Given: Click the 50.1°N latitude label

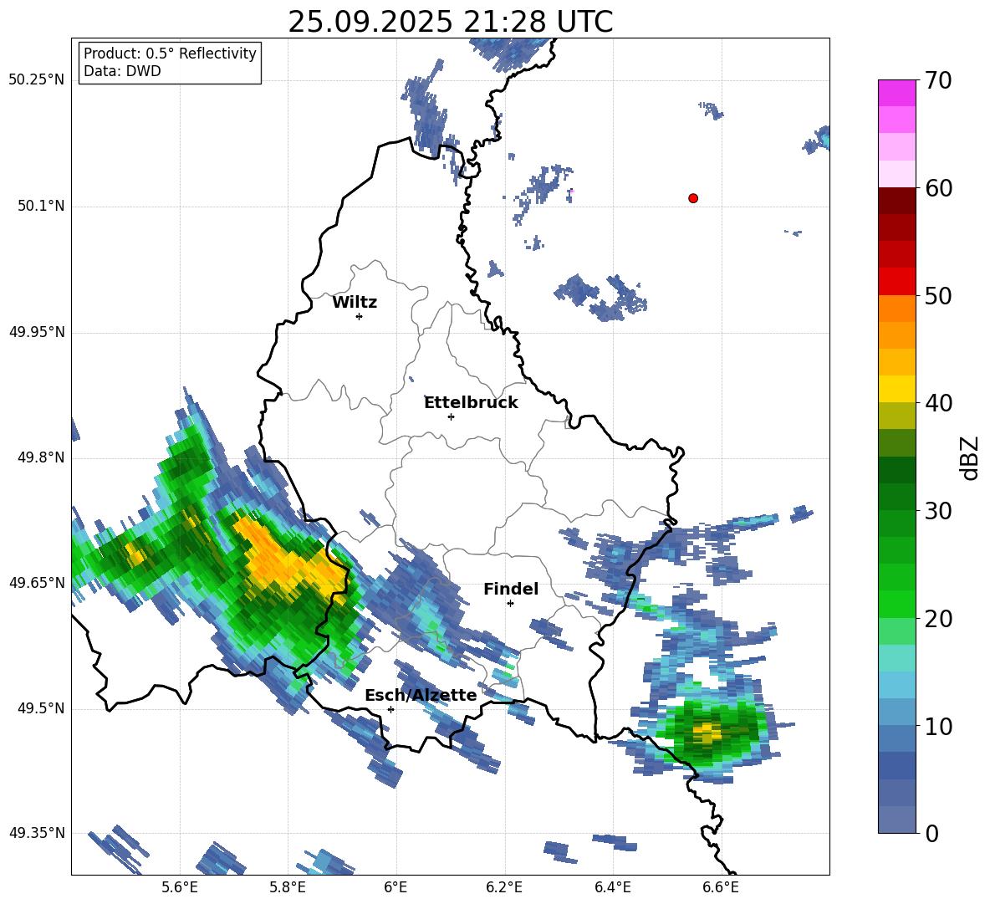Looking at the screenshot, I should 42,206.
